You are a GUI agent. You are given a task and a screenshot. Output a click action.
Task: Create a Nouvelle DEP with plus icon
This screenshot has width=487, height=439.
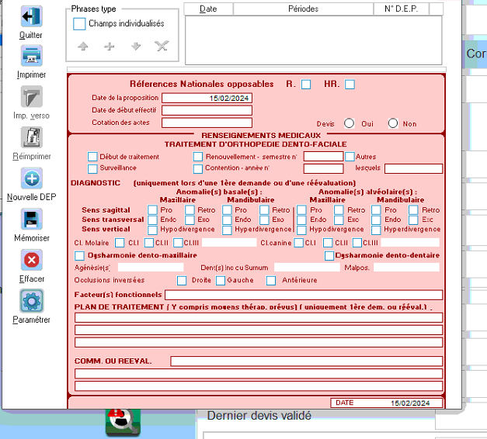click(31, 178)
